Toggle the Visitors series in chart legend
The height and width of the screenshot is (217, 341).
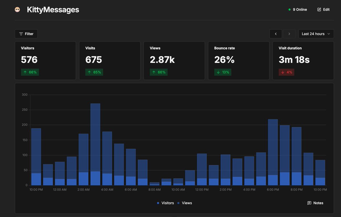click(165, 203)
